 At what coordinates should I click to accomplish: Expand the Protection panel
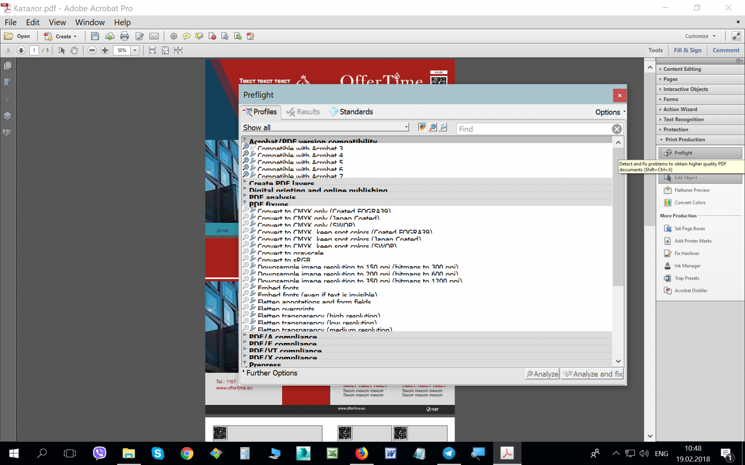pos(700,130)
